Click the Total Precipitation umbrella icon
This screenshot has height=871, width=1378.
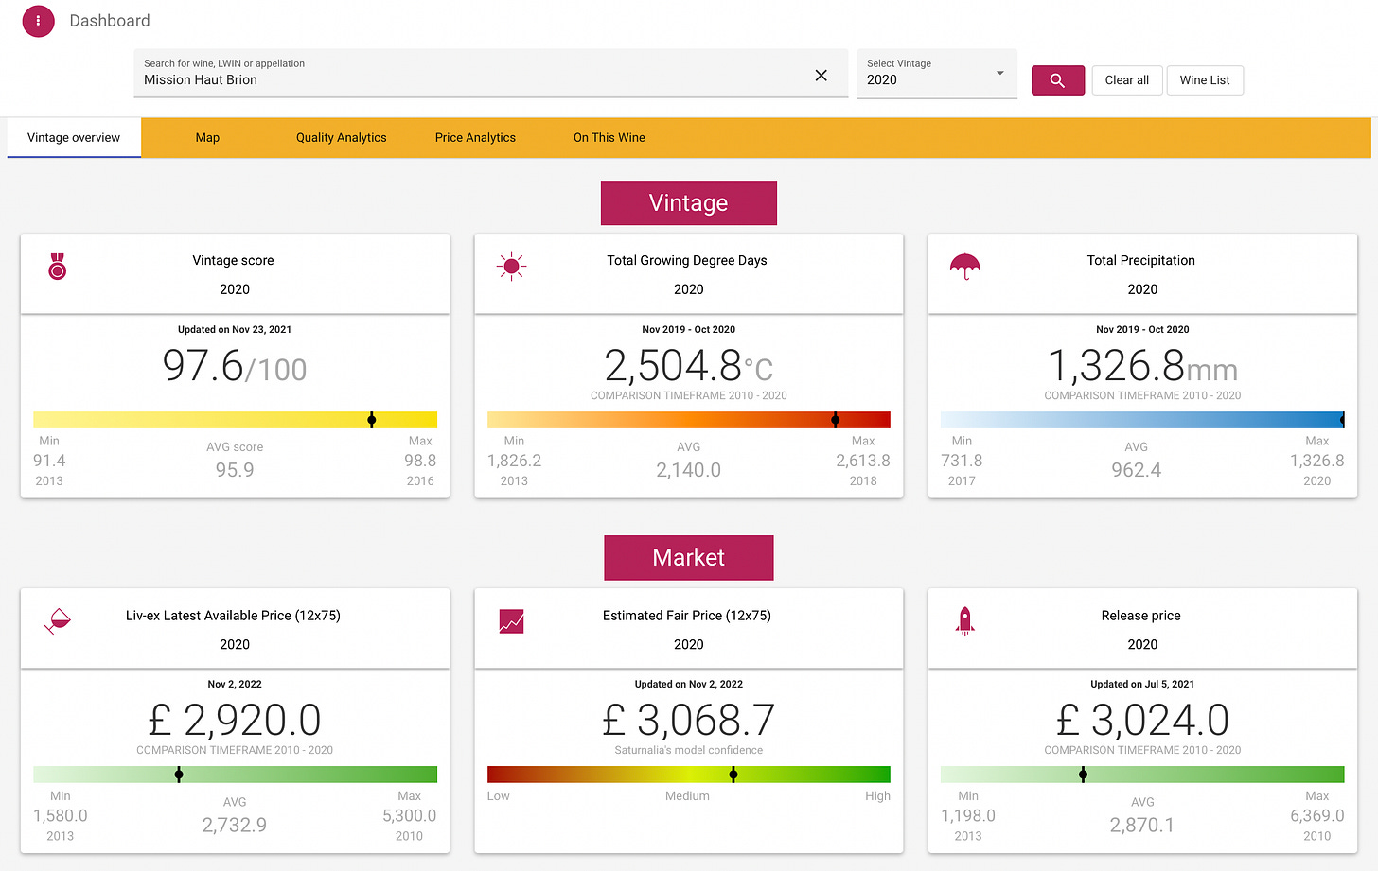(x=964, y=267)
